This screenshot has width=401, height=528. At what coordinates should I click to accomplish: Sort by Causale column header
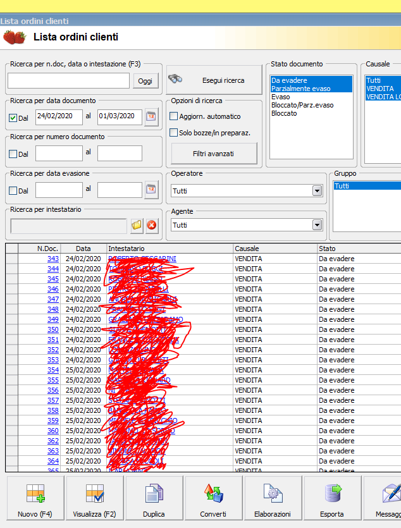click(275, 249)
